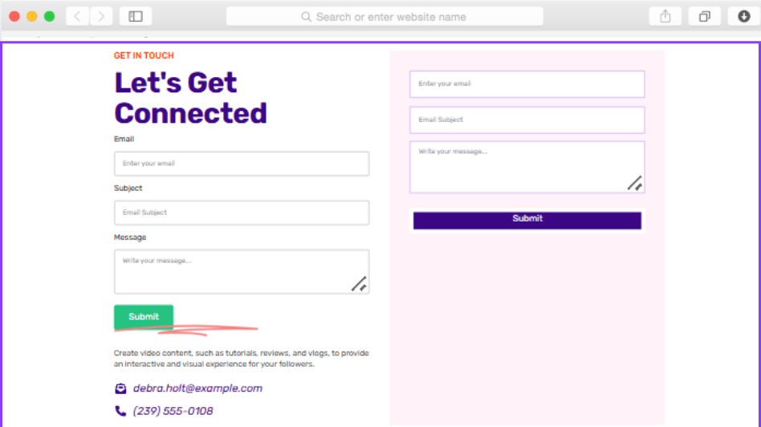Open the Share sheet icon
The height and width of the screenshot is (427, 761).
pyautogui.click(x=665, y=16)
